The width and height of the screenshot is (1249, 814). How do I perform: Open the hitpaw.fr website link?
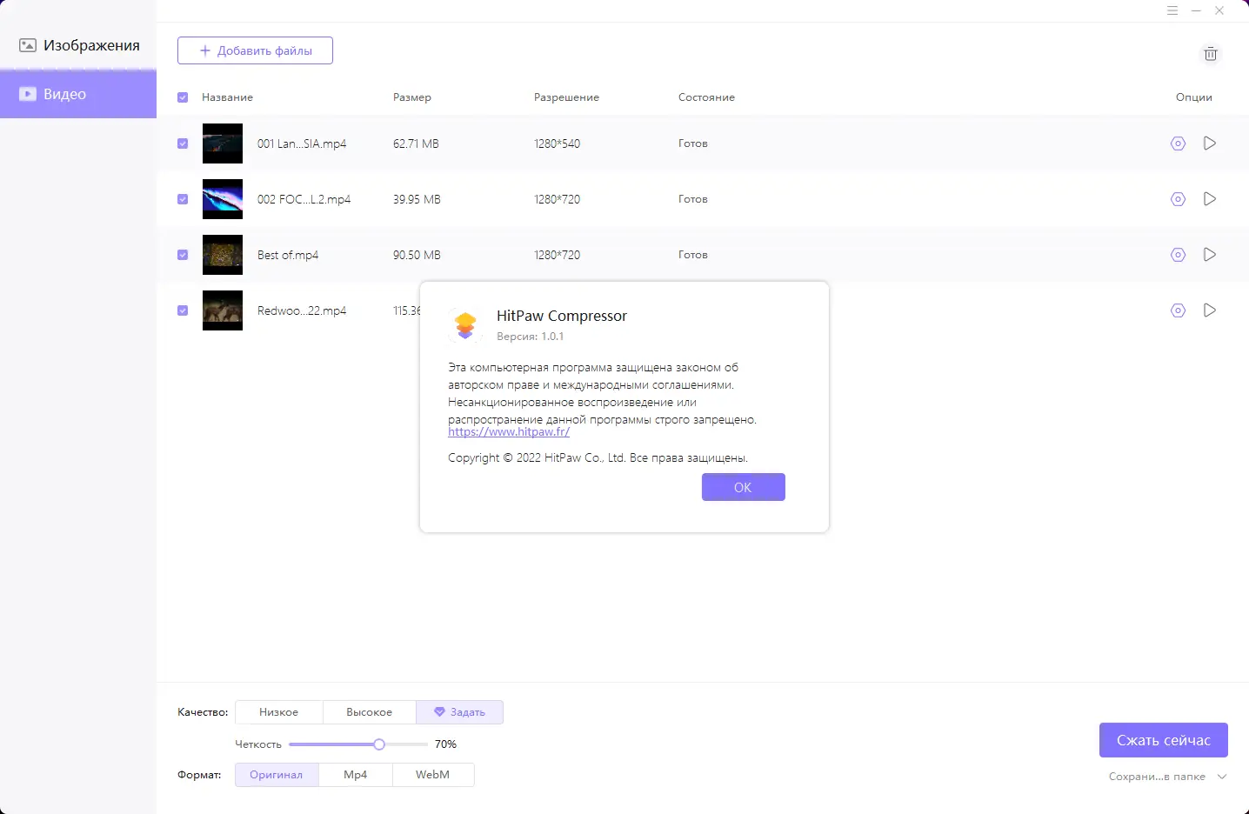(x=509, y=432)
